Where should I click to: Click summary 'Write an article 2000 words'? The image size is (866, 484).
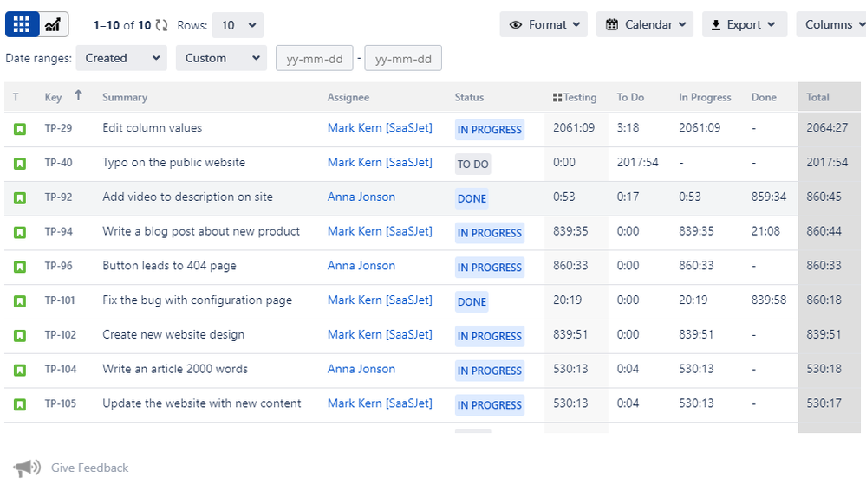point(175,369)
